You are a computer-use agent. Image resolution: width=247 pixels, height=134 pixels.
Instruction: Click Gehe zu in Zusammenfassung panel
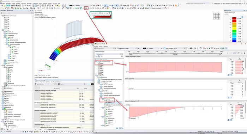tap(37, 82)
